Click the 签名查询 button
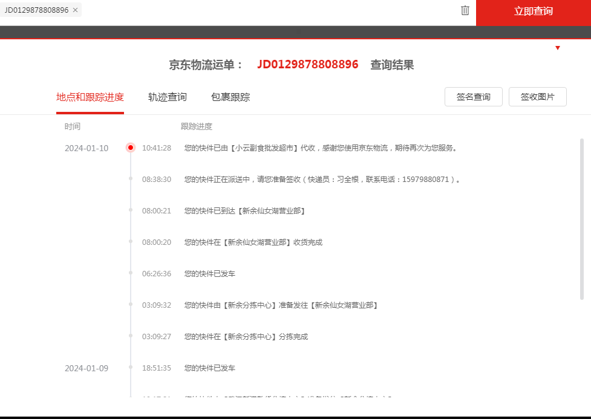 pos(474,97)
